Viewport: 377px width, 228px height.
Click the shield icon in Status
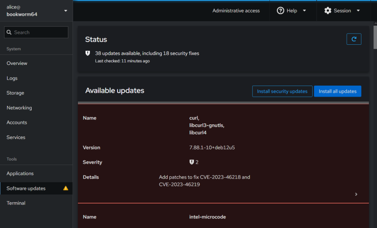[x=88, y=53]
